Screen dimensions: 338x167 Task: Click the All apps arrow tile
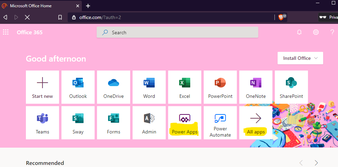256,123
